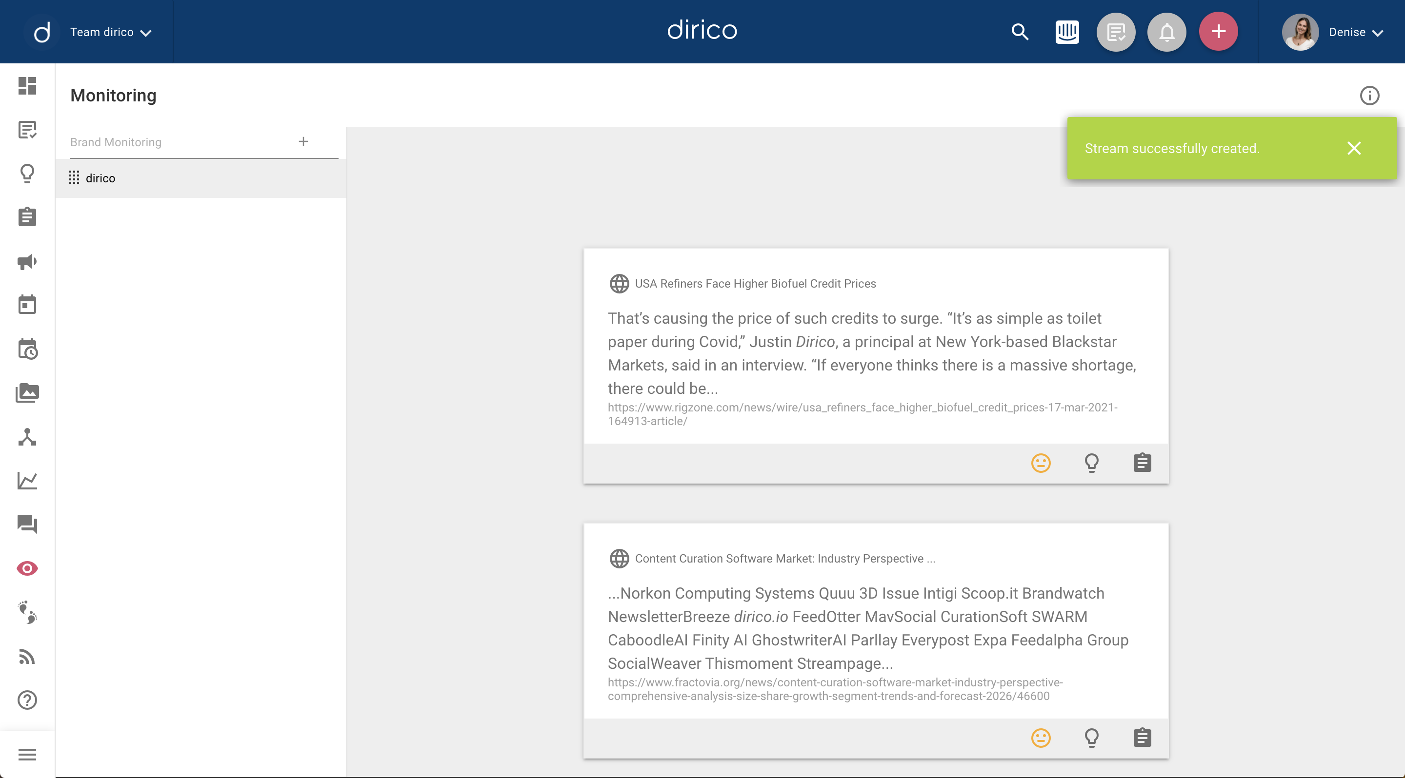This screenshot has width=1405, height=778.
Task: Open the conversations chat sidebar icon
Action: [27, 524]
